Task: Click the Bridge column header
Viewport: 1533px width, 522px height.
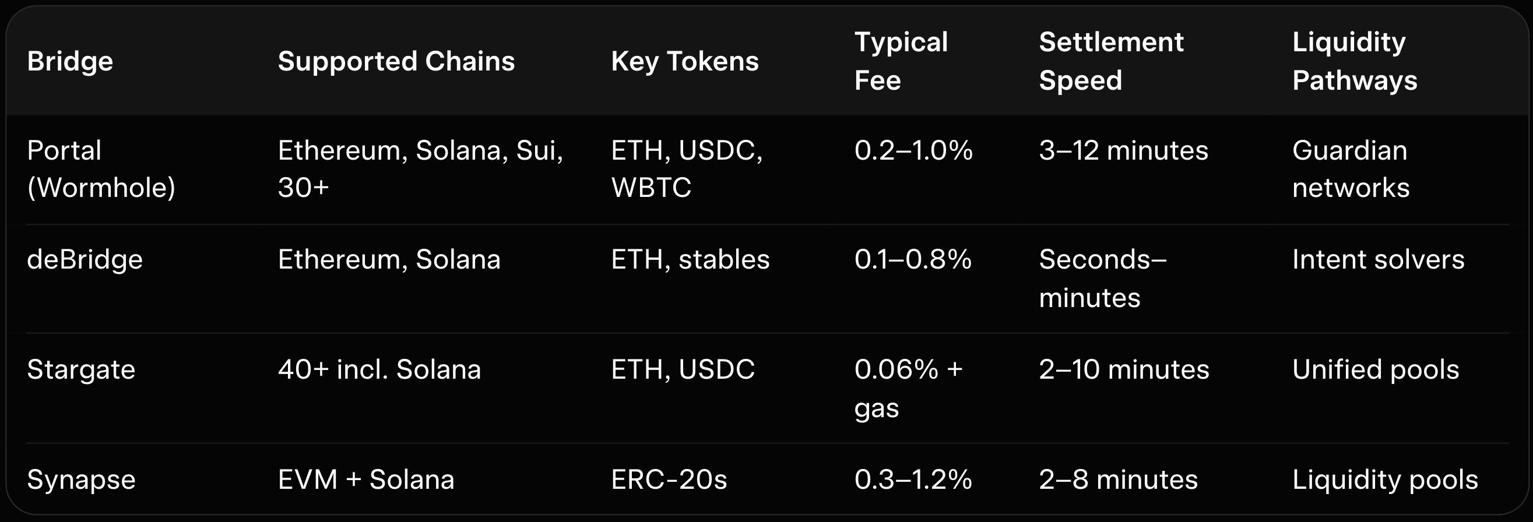Action: 70,61
